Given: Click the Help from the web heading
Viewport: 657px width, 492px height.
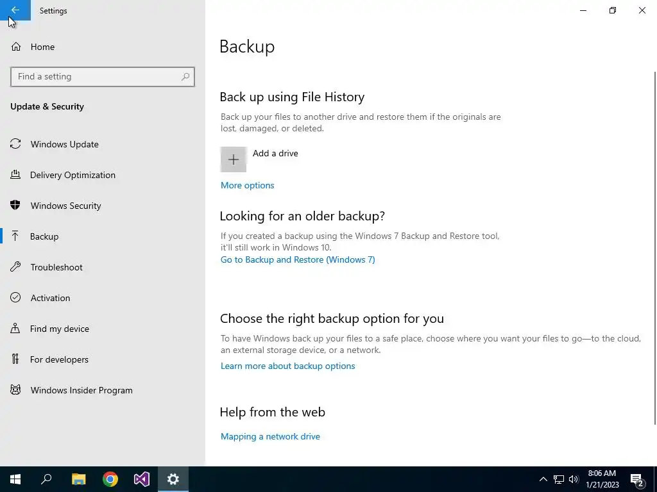Looking at the screenshot, I should tap(272, 412).
